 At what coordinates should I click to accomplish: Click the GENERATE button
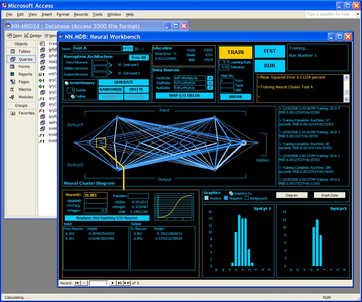(124, 82)
